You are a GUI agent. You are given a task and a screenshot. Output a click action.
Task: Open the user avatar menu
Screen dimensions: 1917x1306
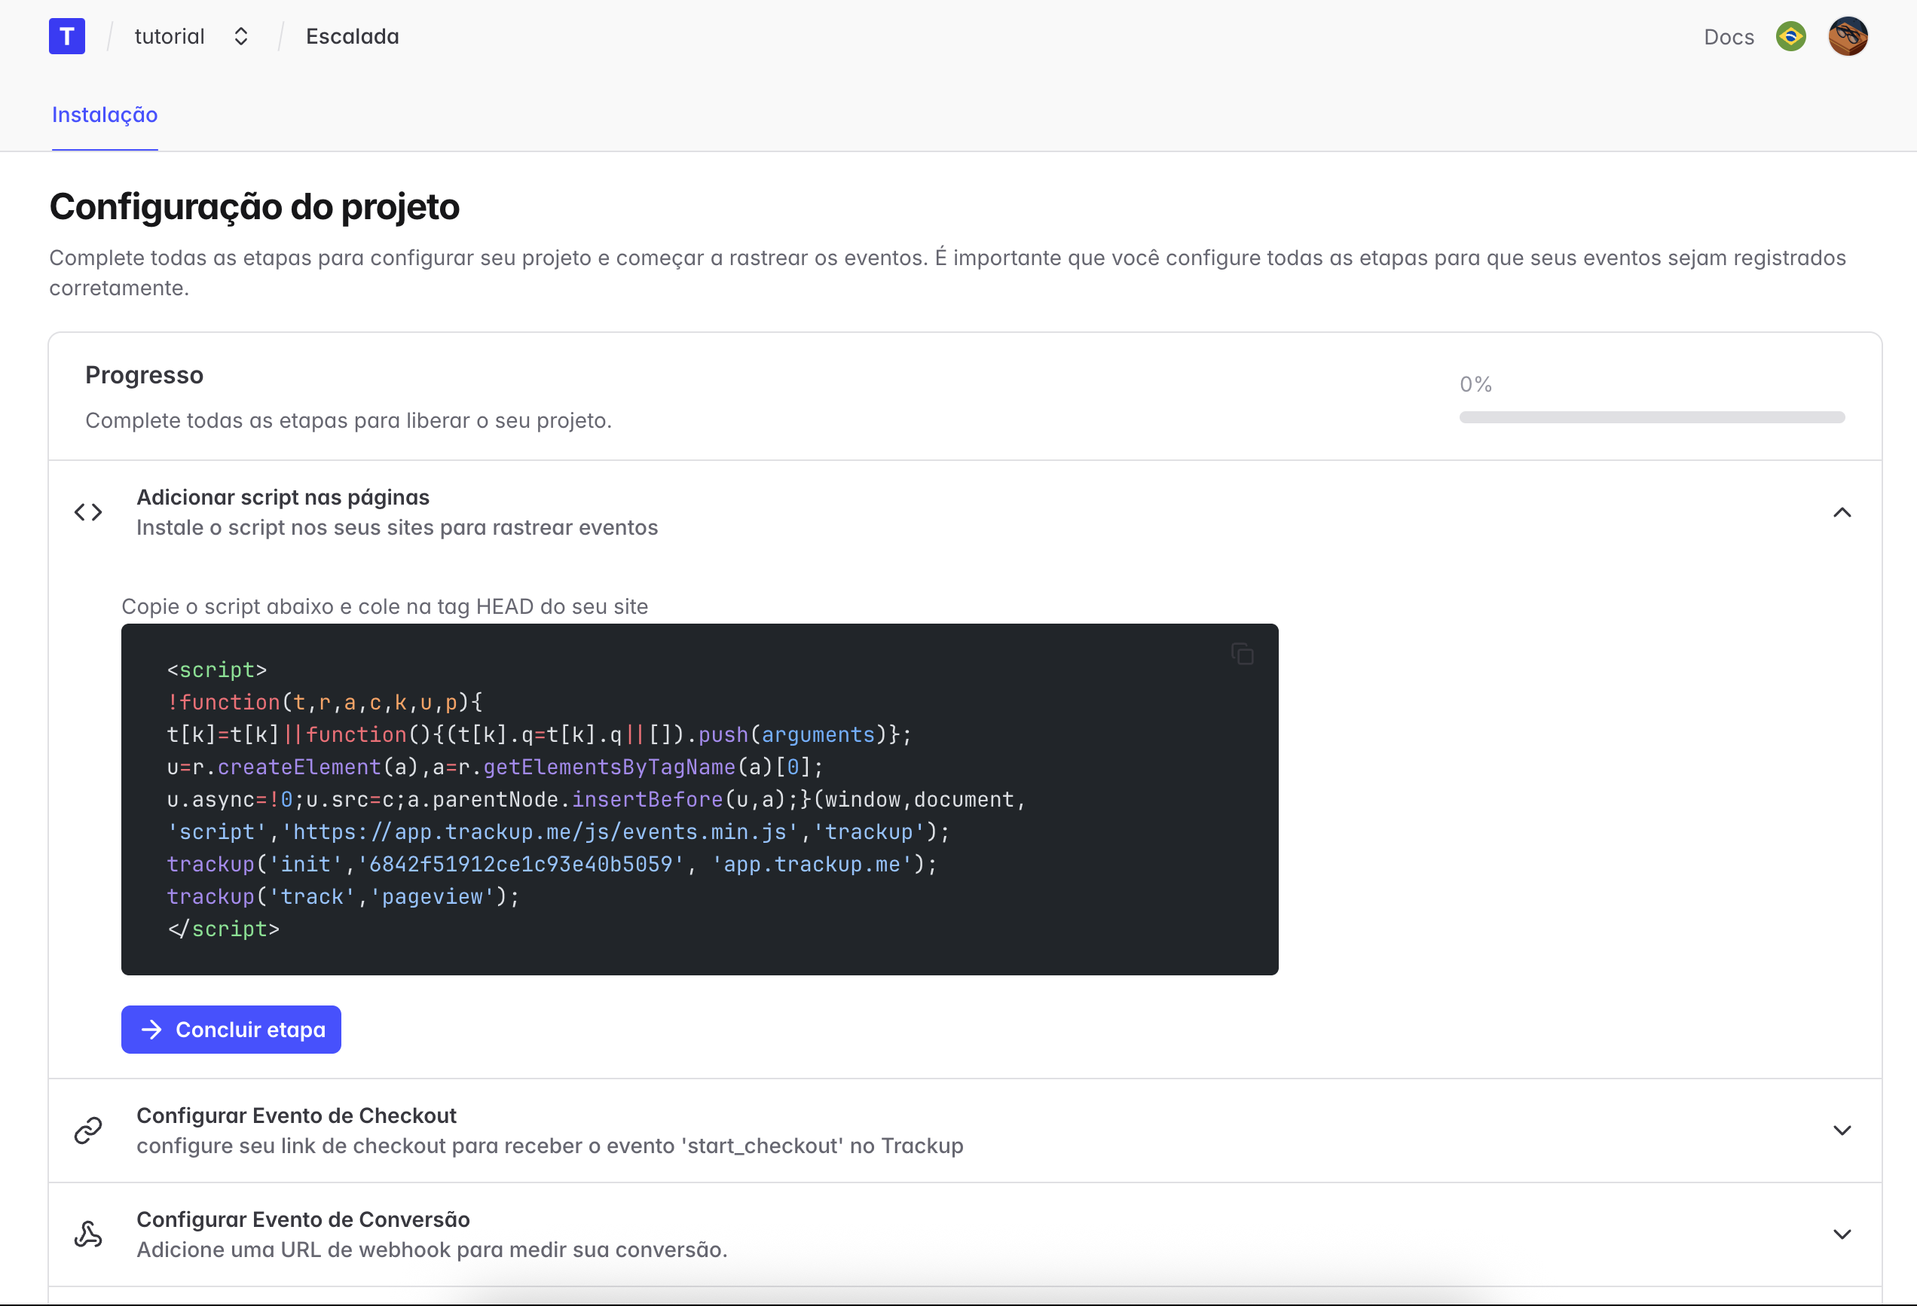click(1848, 36)
